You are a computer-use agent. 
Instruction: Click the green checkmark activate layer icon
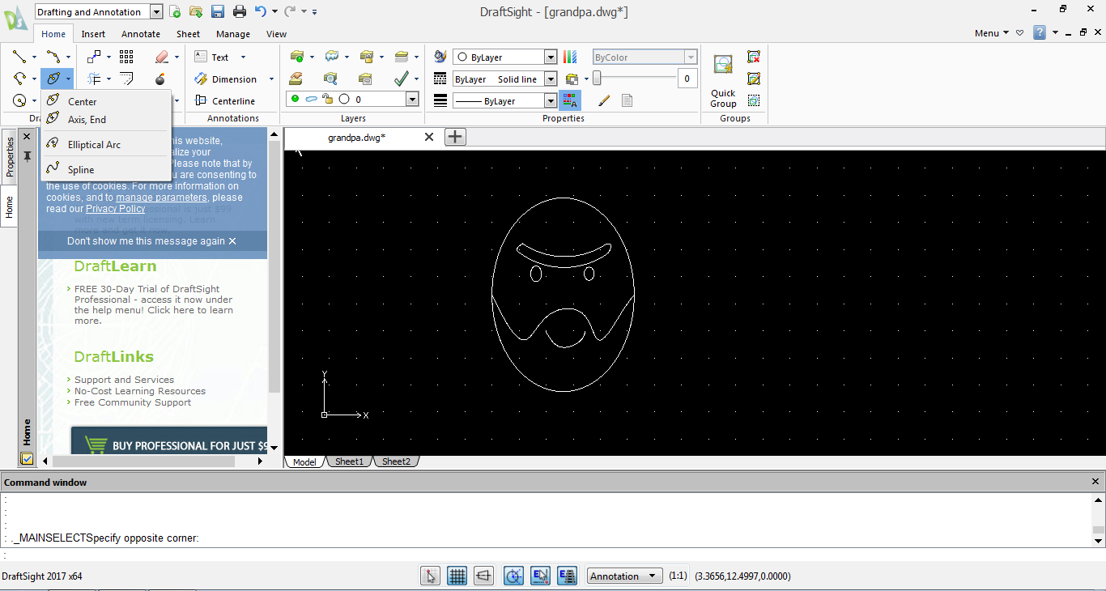click(x=401, y=79)
